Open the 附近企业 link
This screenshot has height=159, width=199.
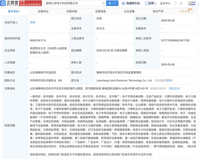174,88
